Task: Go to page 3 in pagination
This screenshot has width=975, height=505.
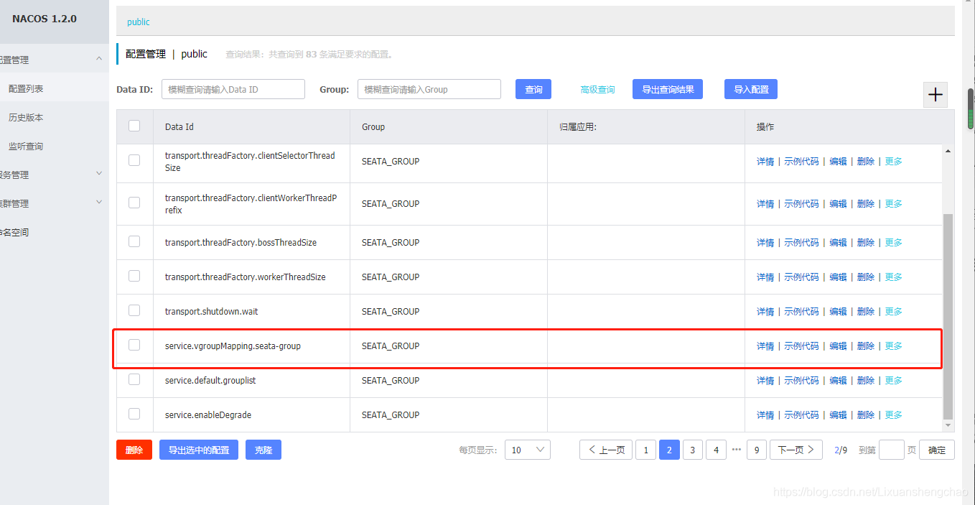Action: pos(692,450)
